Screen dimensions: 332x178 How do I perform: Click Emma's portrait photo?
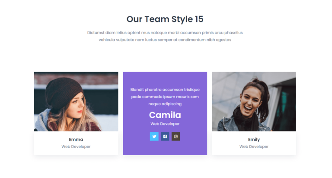(x=76, y=102)
